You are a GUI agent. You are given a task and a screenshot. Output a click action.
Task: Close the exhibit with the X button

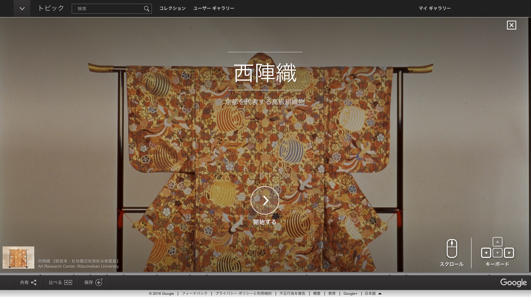511,25
